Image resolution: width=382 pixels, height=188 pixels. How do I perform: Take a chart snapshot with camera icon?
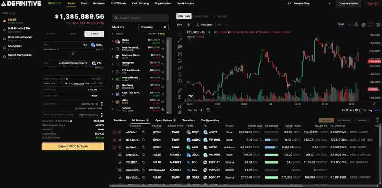tap(371, 25)
